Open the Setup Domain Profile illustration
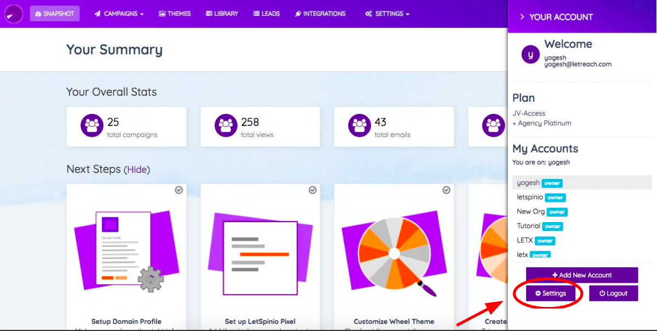 [x=127, y=251]
